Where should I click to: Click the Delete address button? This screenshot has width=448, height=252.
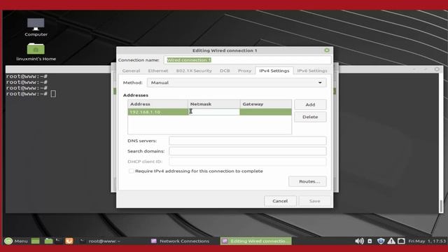point(310,117)
